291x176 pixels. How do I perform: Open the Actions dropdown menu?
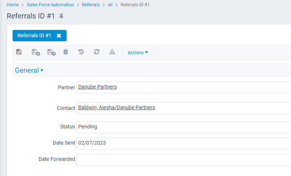138,53
